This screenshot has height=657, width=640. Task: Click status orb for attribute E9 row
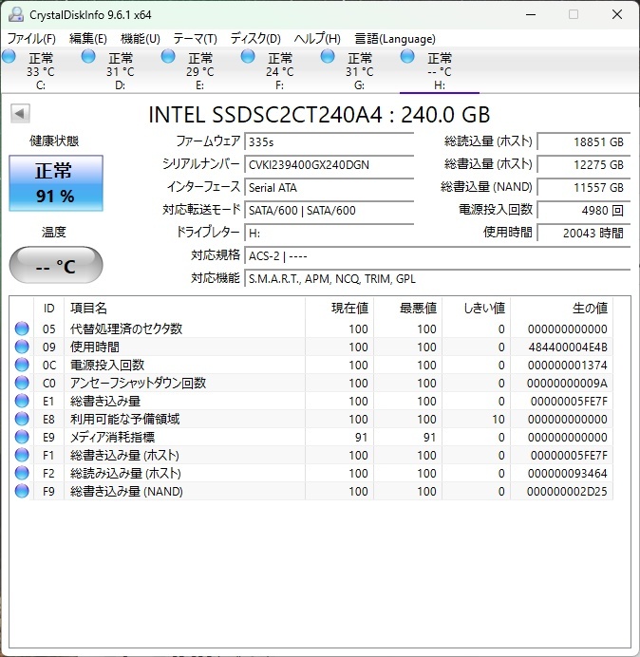(22, 437)
